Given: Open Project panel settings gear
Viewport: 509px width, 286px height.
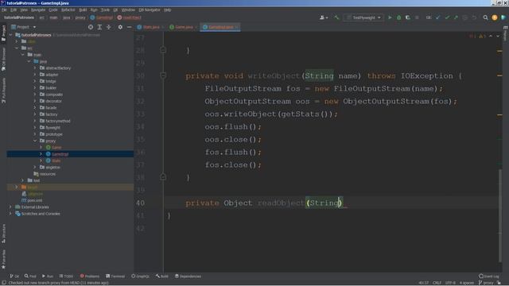Looking at the screenshot, I should (120, 27).
